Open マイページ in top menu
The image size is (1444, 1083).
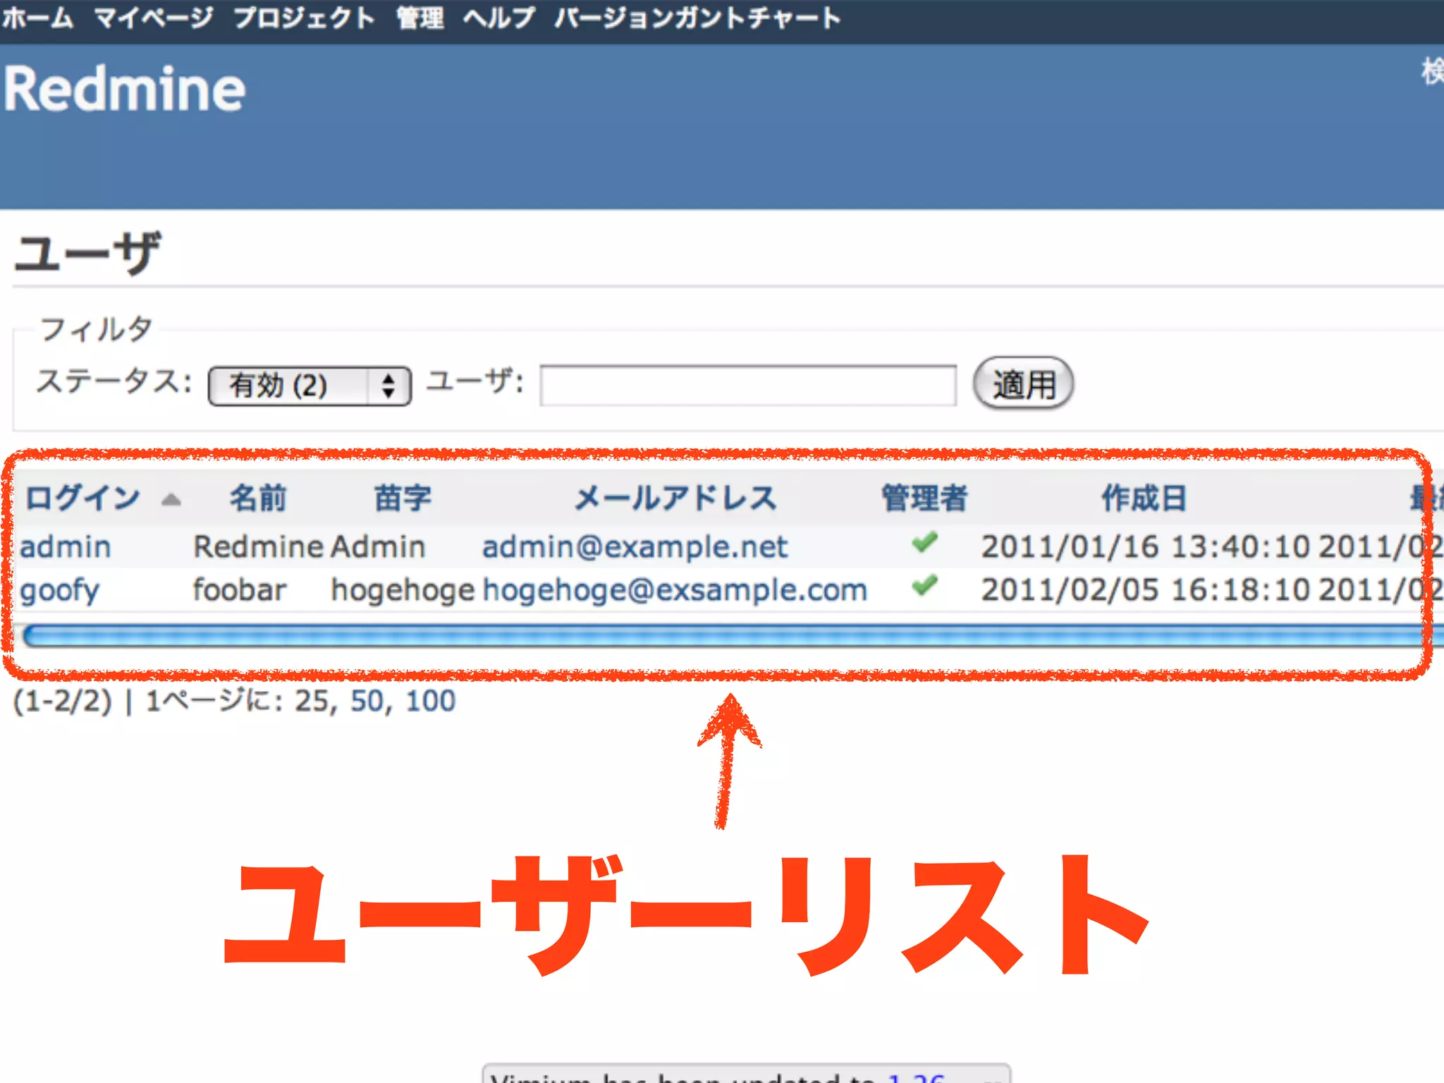pyautogui.click(x=154, y=18)
